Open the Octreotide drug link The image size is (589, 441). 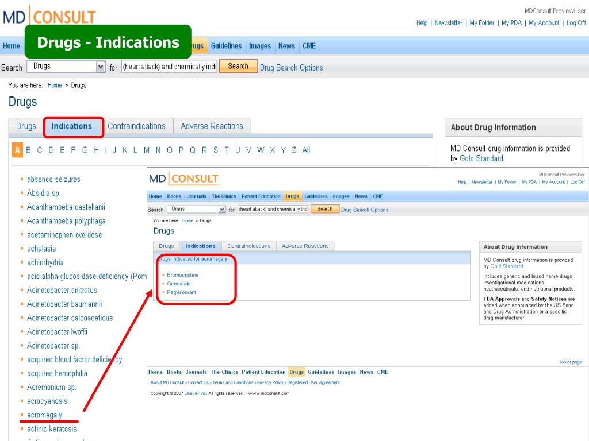(x=179, y=284)
